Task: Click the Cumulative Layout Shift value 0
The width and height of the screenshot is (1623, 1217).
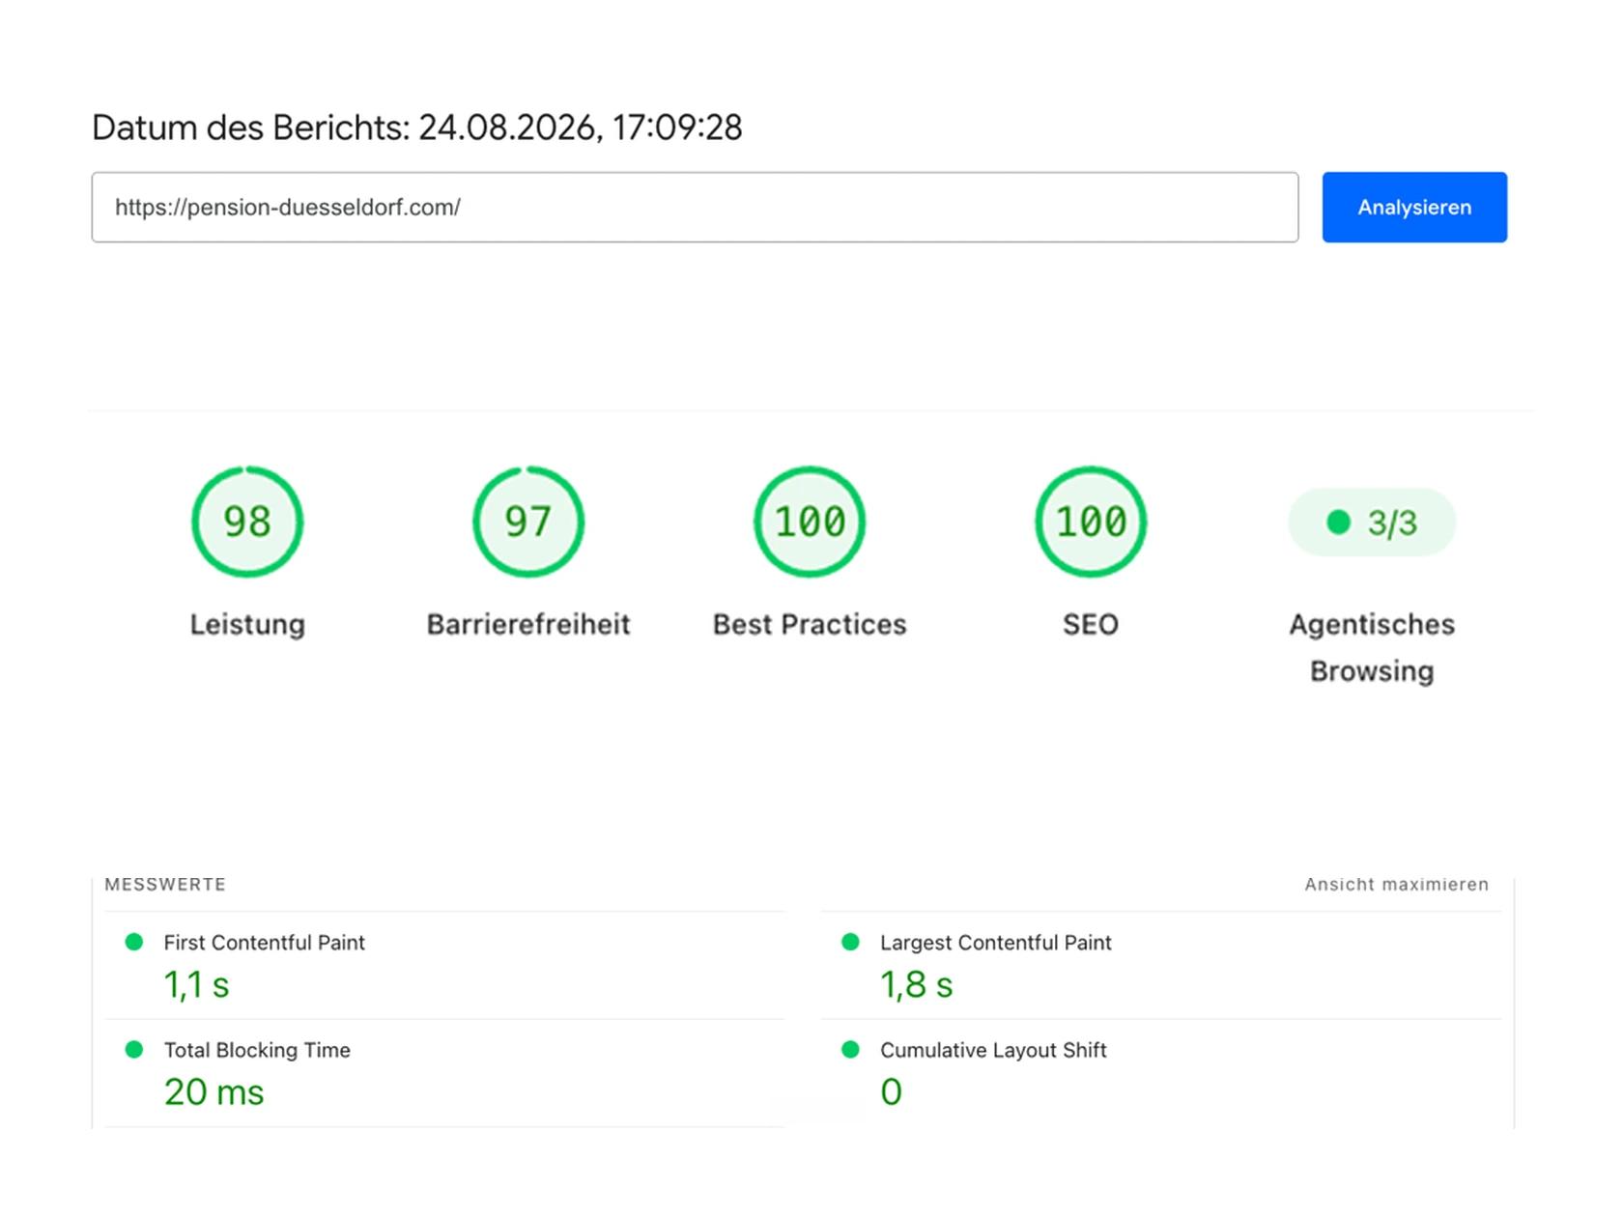Action: coord(891,1092)
